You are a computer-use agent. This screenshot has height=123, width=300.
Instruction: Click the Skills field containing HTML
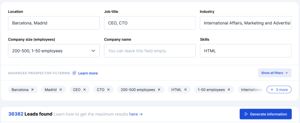[x=246, y=51]
